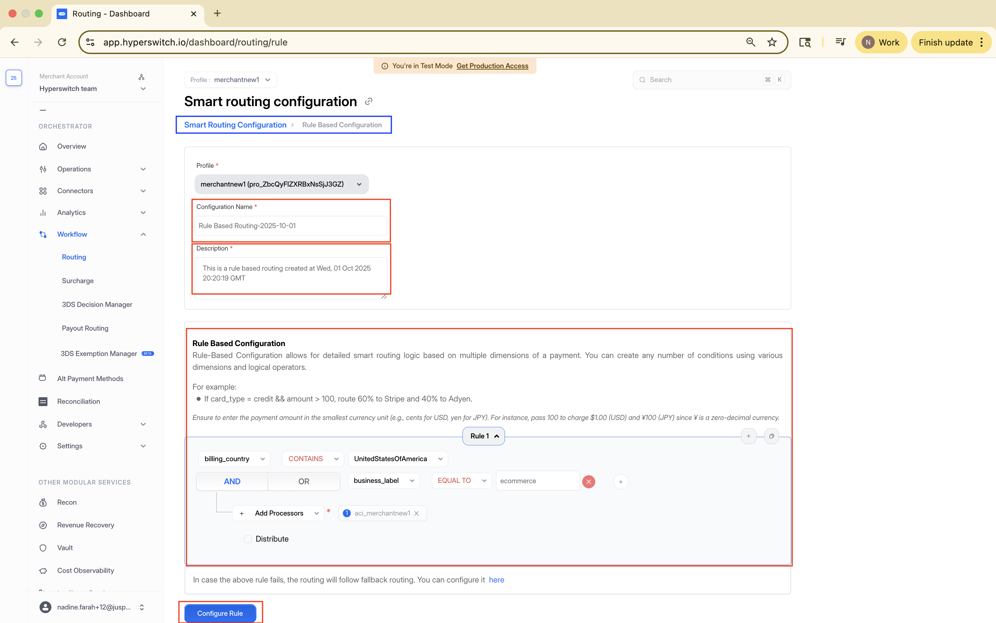Click the duplicate rule copy icon
996x623 pixels.
(771, 436)
